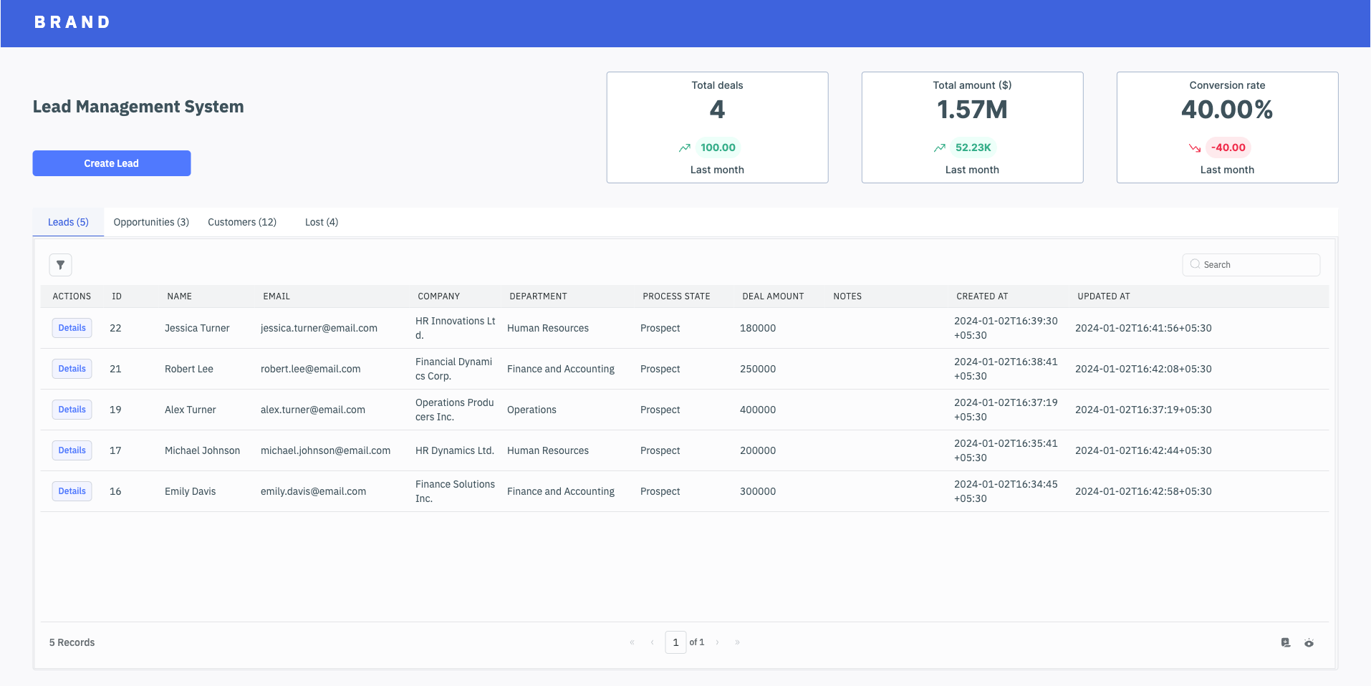Switch to the Opportunities (3) tab
The height and width of the screenshot is (686, 1371).
click(x=151, y=222)
